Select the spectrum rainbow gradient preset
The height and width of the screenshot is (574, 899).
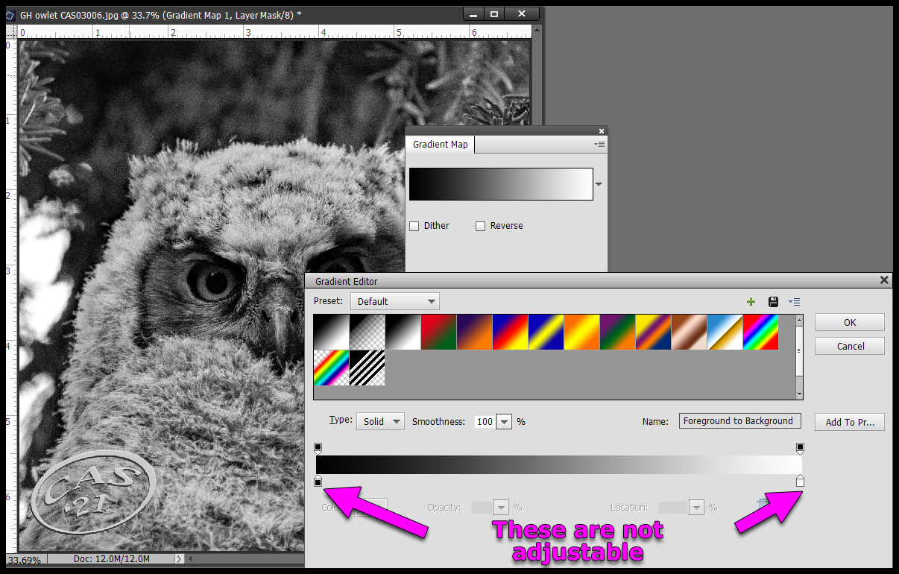[761, 332]
